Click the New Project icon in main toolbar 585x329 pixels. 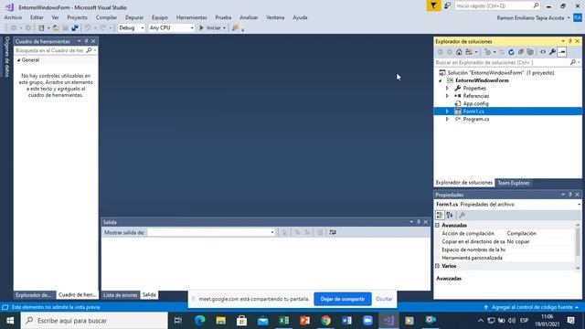41,28
